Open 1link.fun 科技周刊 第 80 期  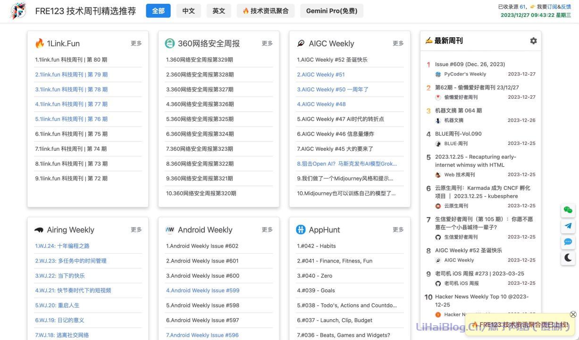pos(71,60)
